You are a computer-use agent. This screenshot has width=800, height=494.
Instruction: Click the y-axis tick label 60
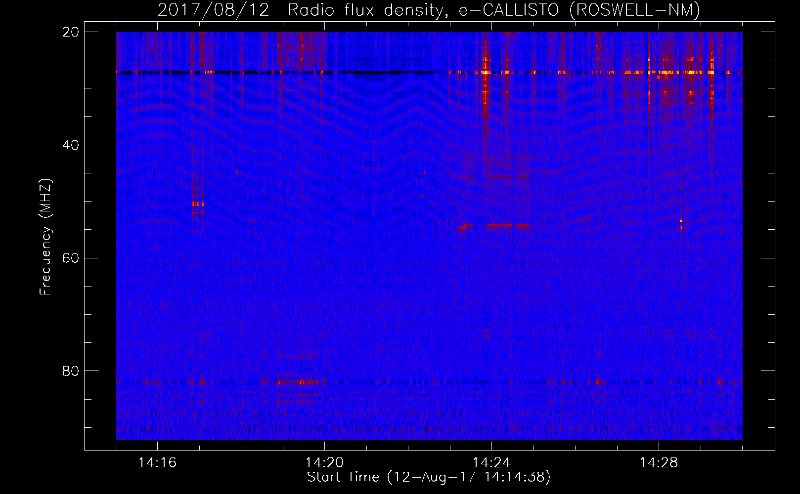tap(71, 258)
